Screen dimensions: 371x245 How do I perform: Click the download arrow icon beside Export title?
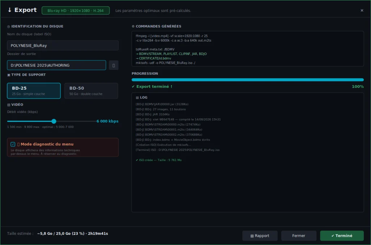pyautogui.click(x=9, y=10)
